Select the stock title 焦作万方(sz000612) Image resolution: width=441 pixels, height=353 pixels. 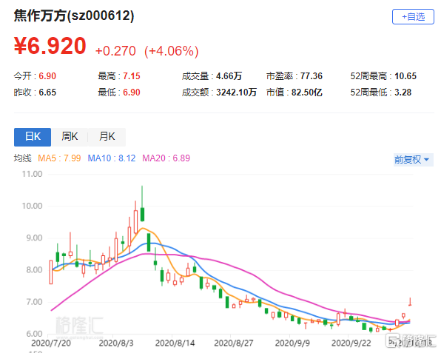pyautogui.click(x=74, y=16)
